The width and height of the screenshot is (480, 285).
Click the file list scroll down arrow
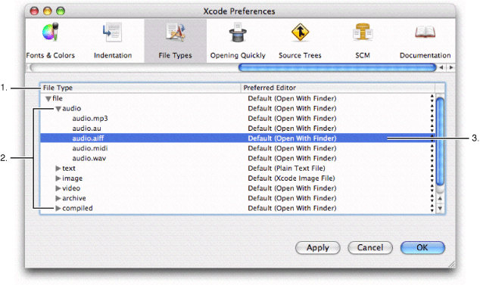(x=440, y=208)
